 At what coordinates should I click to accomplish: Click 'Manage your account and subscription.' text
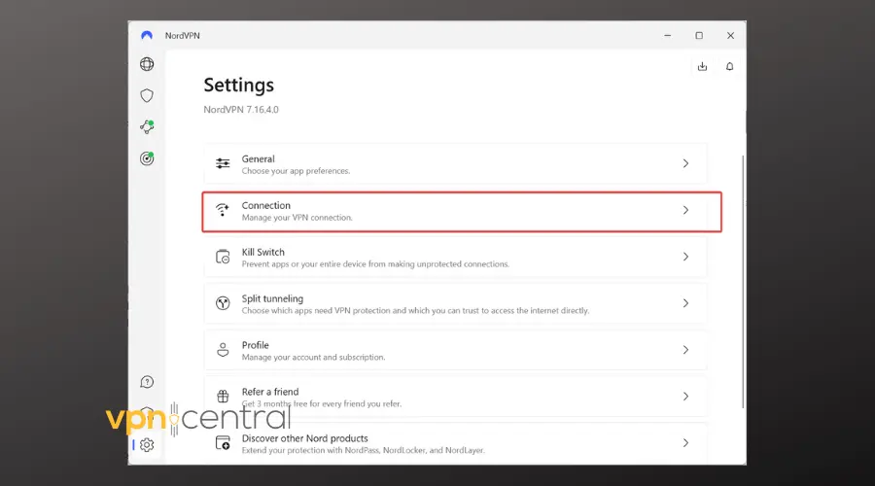(x=313, y=357)
